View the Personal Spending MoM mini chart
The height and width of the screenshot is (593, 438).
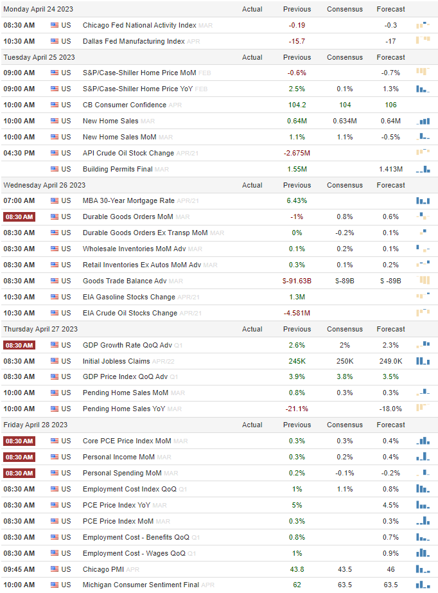pos(423,472)
